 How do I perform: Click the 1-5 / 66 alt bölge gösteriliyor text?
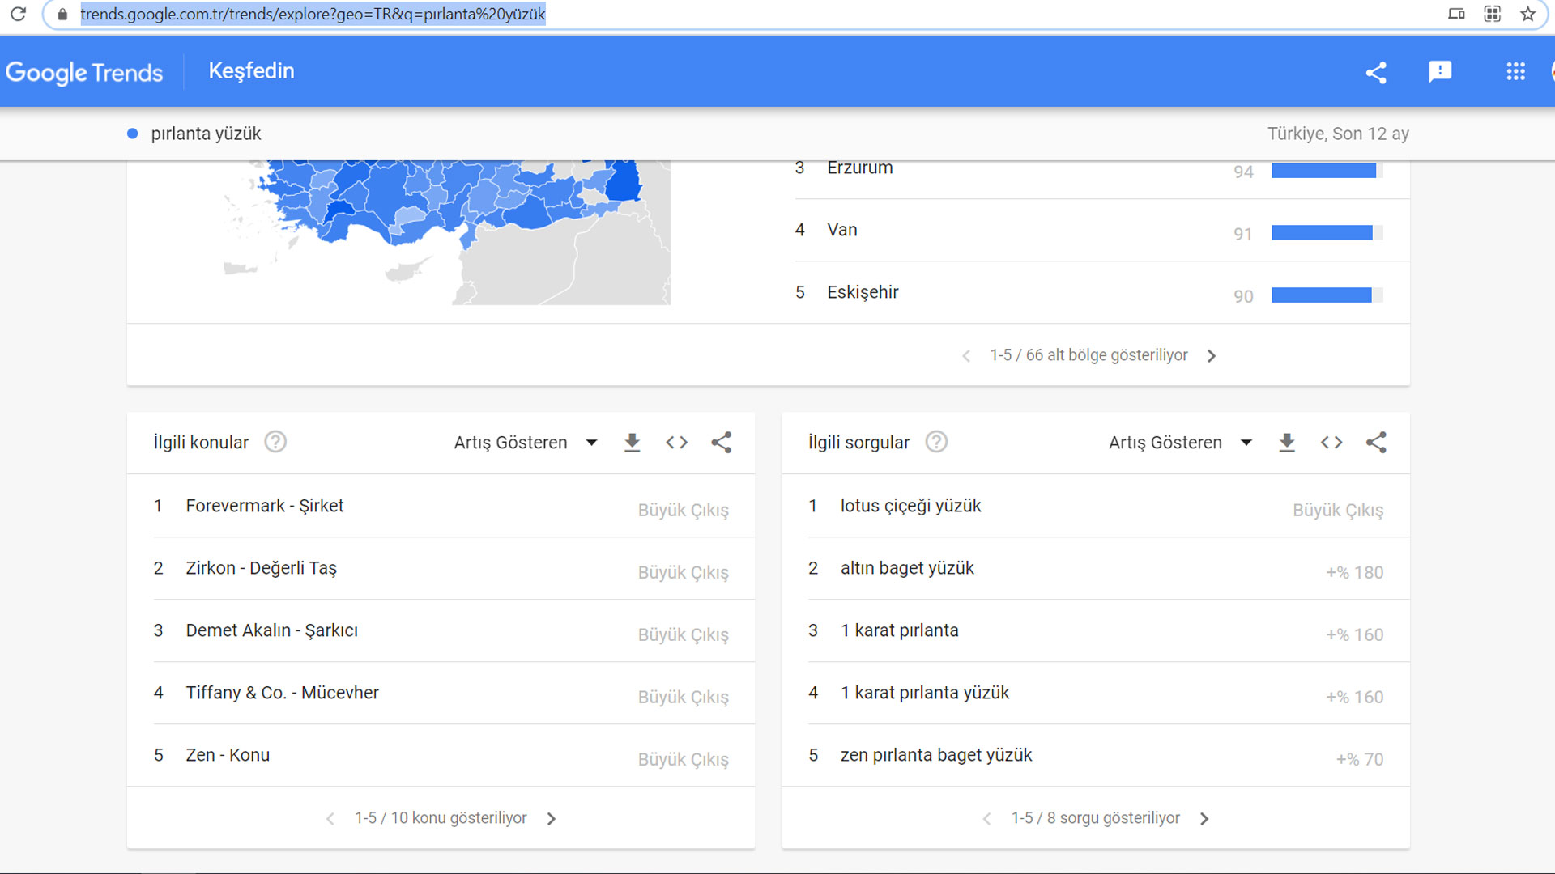coord(1088,355)
